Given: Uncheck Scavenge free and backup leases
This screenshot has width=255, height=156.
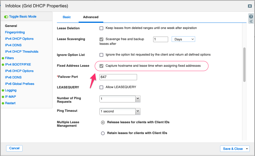Looking at the screenshot, I should (x=101, y=39).
